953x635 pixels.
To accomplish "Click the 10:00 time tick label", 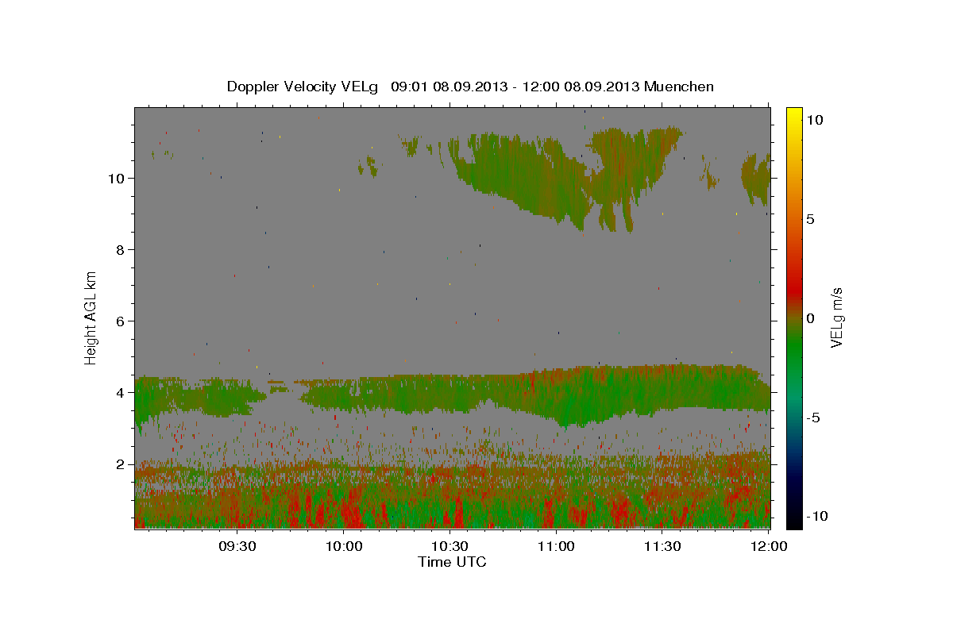I will (x=344, y=546).
